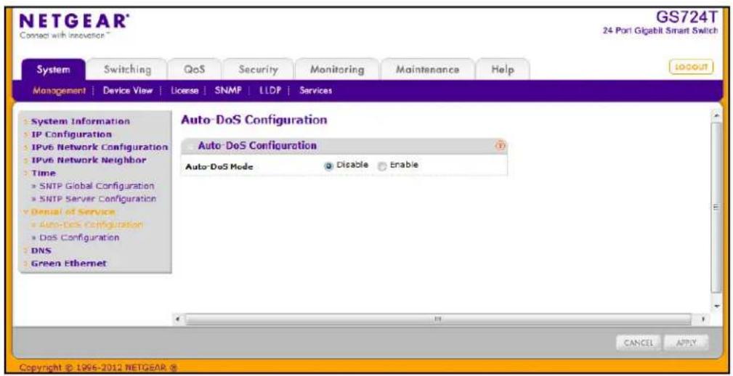Click the LOGOUT button
733x376 pixels.
pyautogui.click(x=692, y=68)
